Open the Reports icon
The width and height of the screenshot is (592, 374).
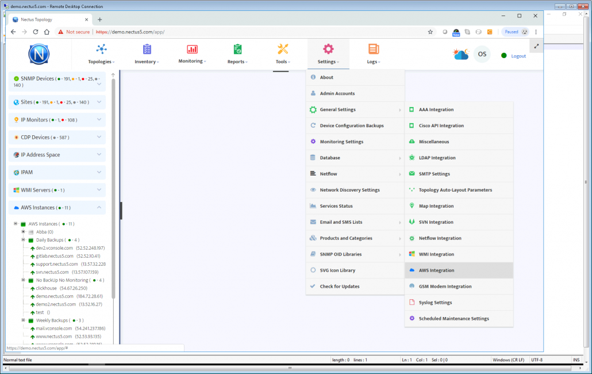[237, 49]
